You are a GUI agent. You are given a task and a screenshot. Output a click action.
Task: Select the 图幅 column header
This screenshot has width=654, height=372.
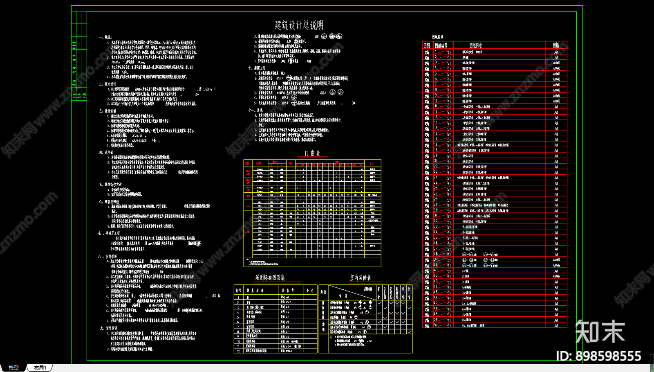[556, 45]
